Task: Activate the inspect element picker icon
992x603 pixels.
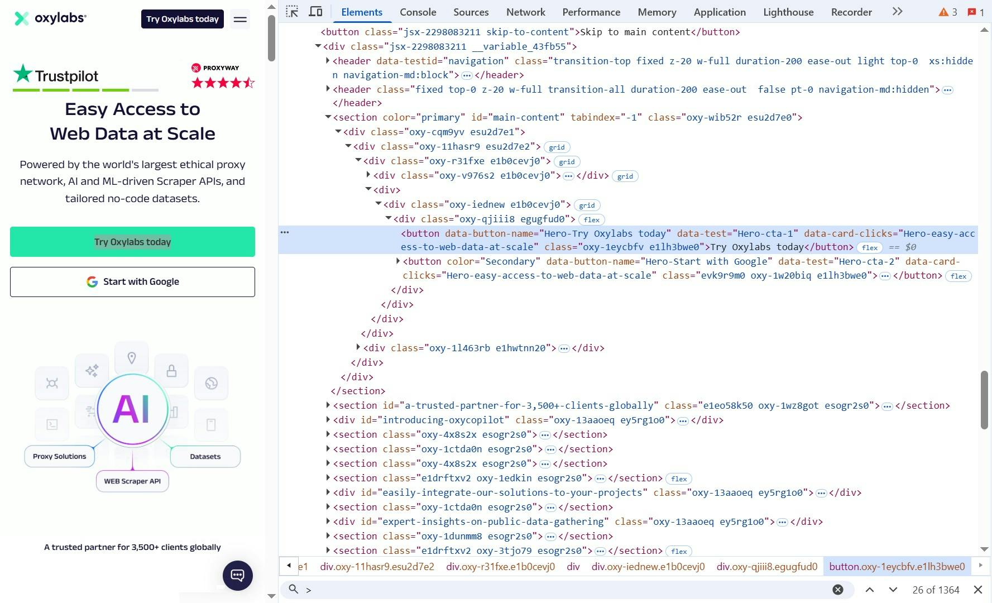Action: pos(292,12)
